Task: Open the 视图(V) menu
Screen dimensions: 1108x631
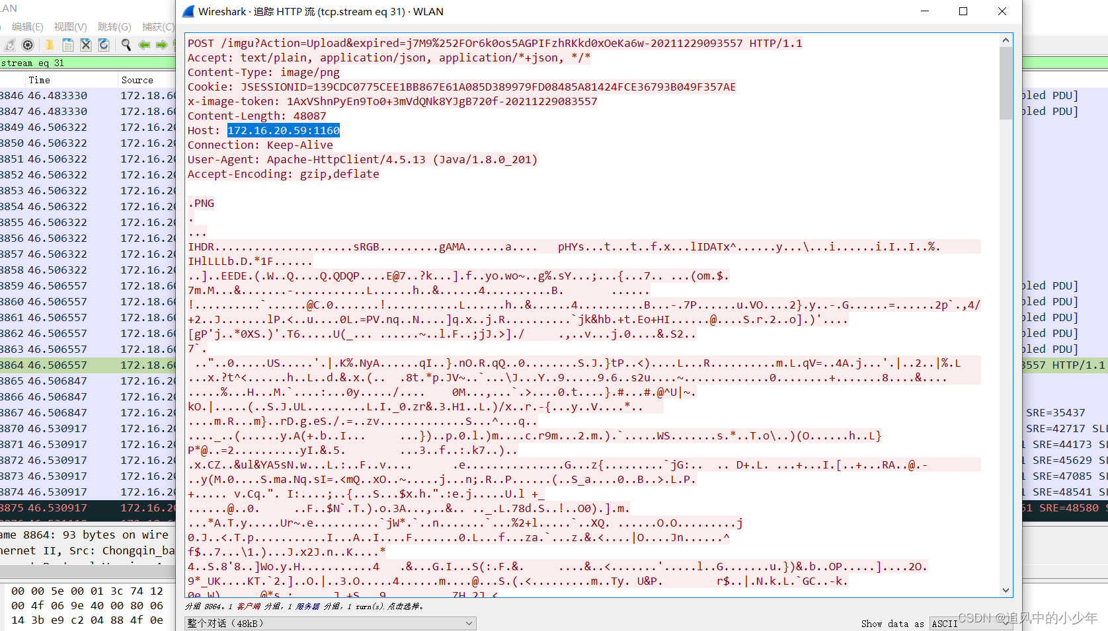Action: [x=70, y=27]
